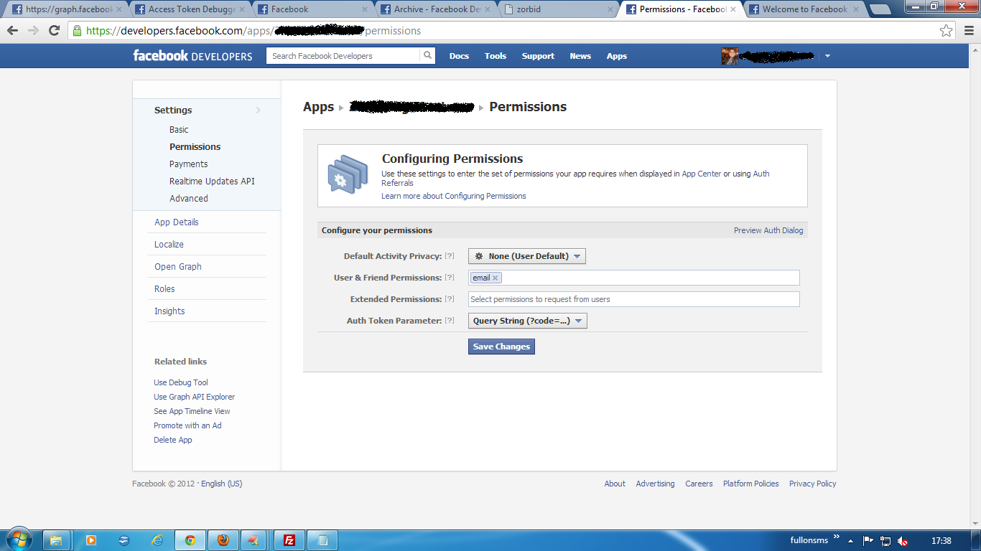Click the Apps breadcrumb heading

[318, 107]
